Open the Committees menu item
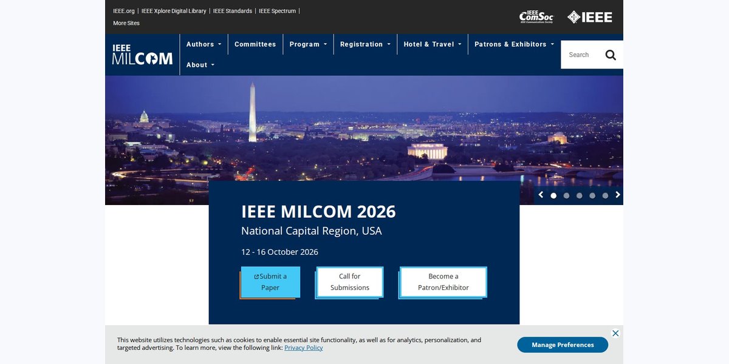729x364 pixels. pos(255,44)
